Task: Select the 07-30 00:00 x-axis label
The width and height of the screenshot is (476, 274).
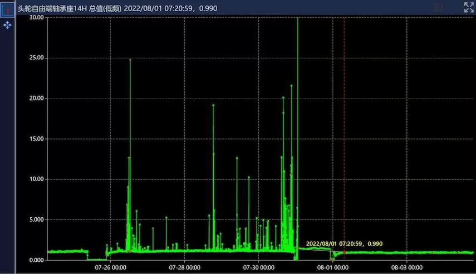Action: [x=259, y=267]
